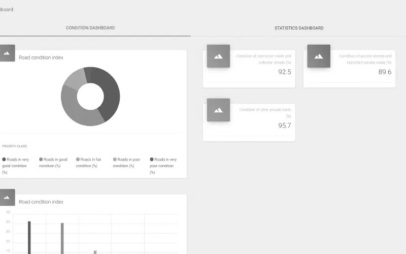Toggle 'Roads in fair condition' legend entry

click(88, 163)
